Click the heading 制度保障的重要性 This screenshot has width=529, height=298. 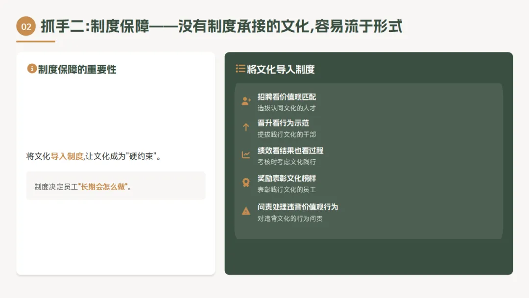[x=77, y=70]
